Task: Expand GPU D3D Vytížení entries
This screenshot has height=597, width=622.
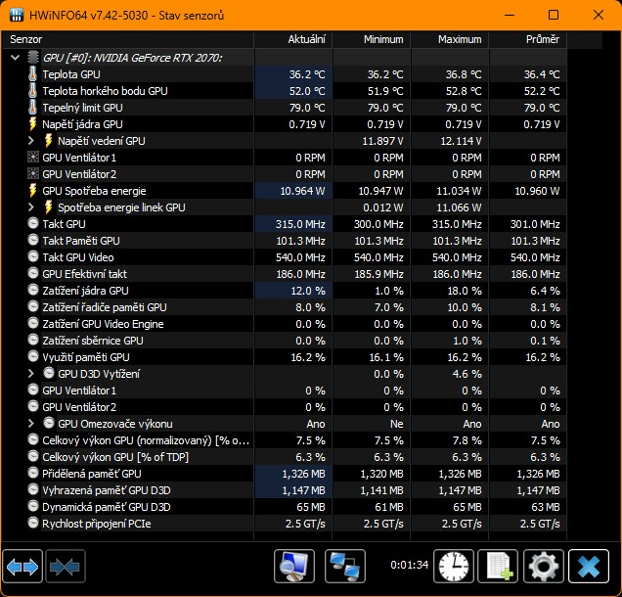Action: click(31, 373)
